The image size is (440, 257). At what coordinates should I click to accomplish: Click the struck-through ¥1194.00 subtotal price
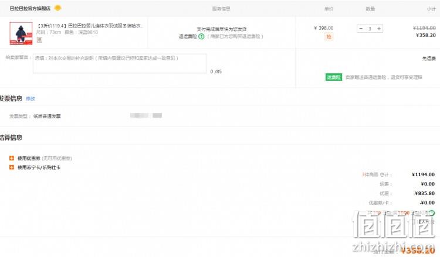click(x=424, y=28)
